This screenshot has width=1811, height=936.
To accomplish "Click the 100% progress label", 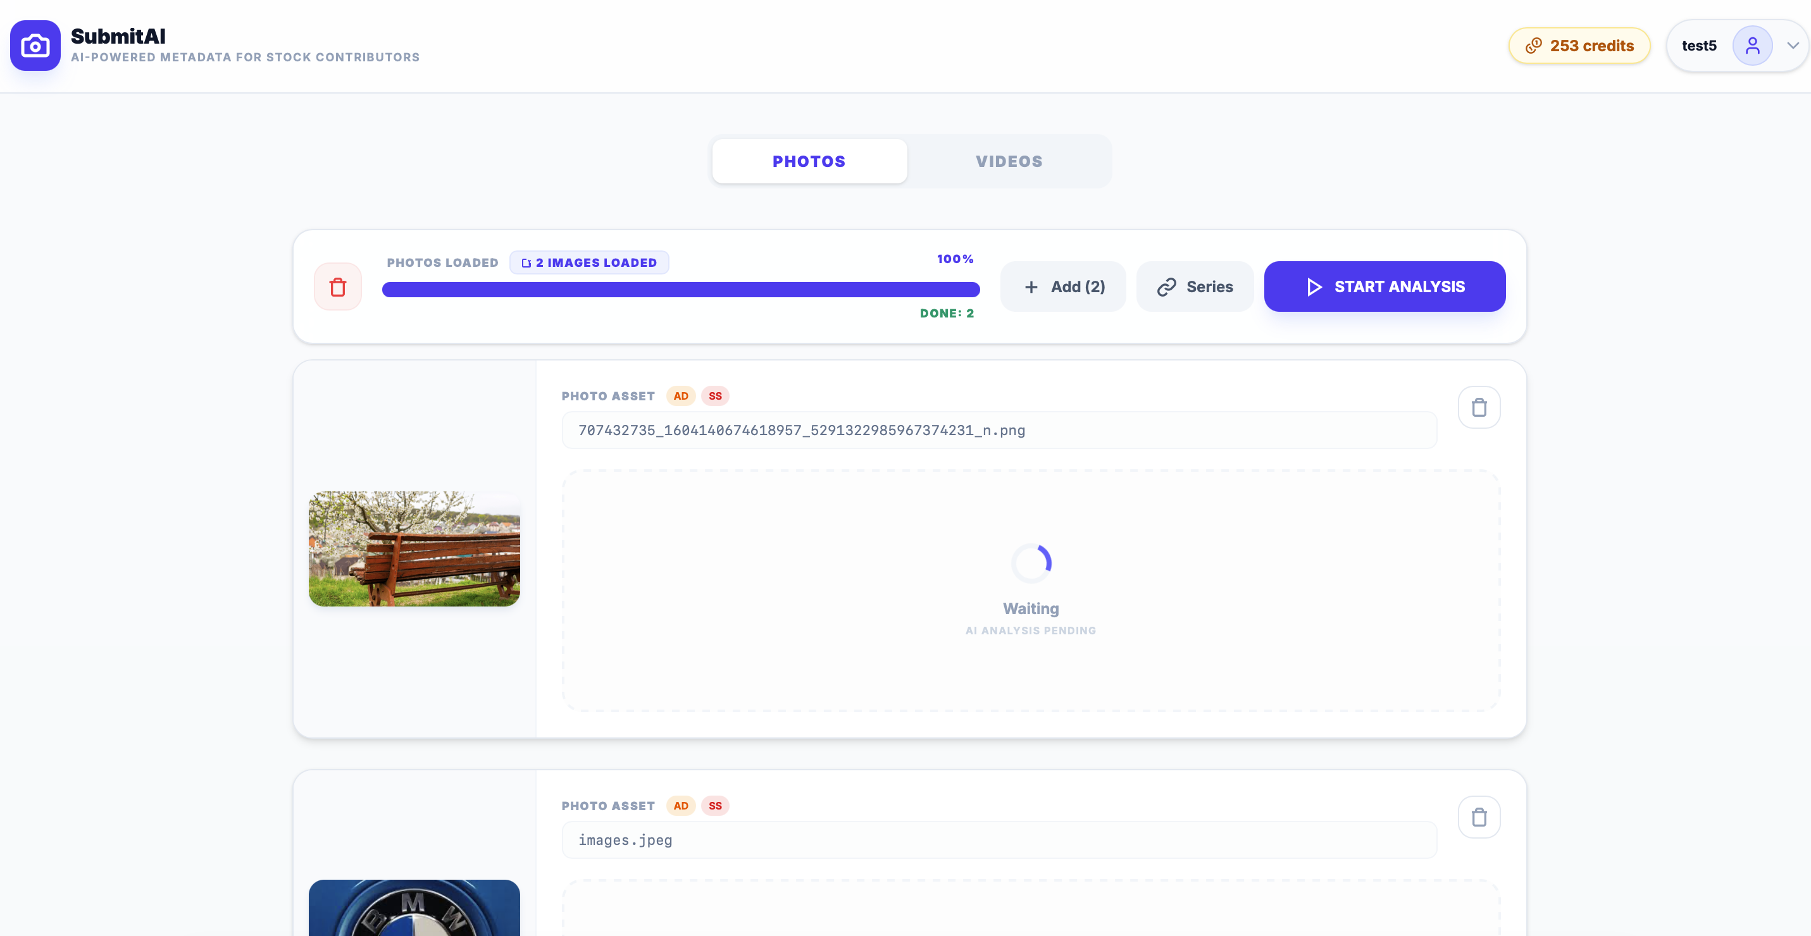I will pyautogui.click(x=955, y=259).
